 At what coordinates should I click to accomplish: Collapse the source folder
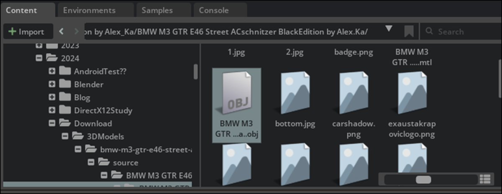click(91, 162)
